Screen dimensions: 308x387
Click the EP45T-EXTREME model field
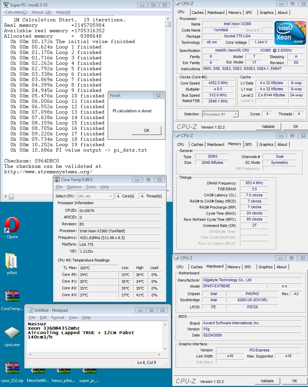(234, 286)
